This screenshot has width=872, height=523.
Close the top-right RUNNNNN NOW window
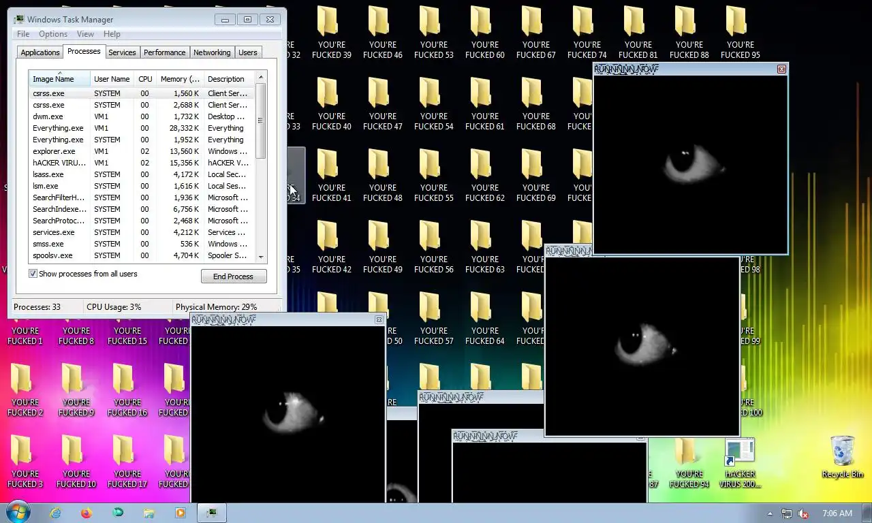[x=781, y=69]
